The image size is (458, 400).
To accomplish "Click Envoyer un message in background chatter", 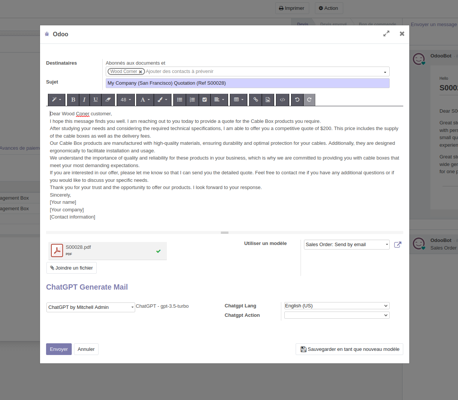I will pyautogui.click(x=434, y=24).
